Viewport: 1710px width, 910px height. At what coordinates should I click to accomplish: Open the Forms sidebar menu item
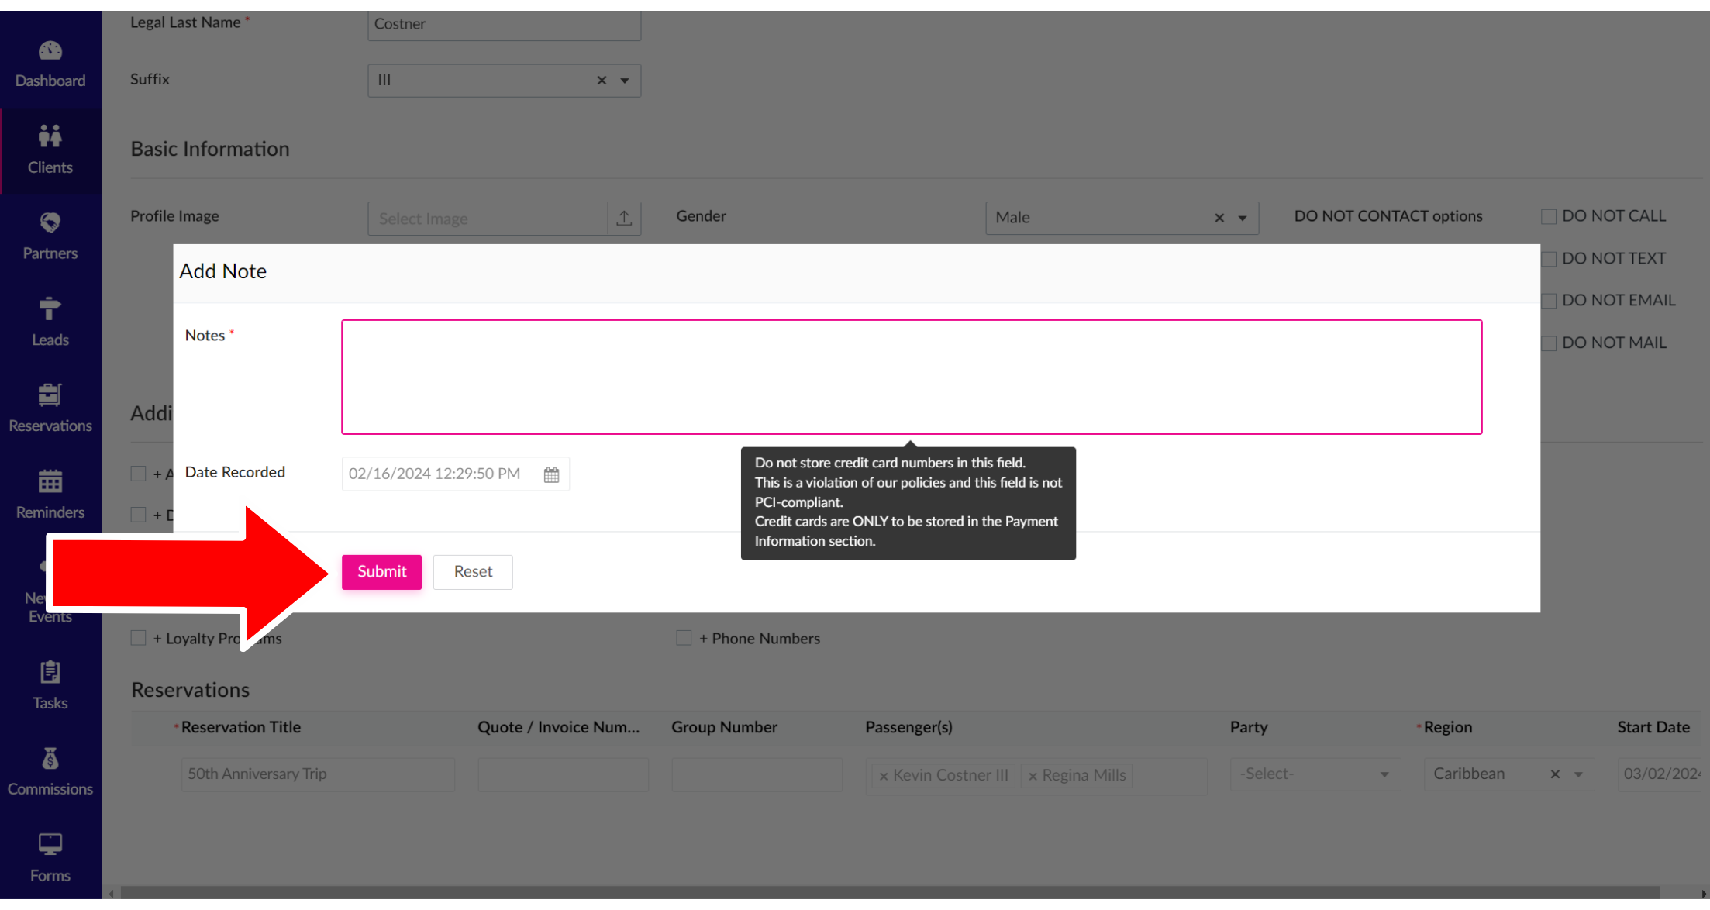pos(50,857)
